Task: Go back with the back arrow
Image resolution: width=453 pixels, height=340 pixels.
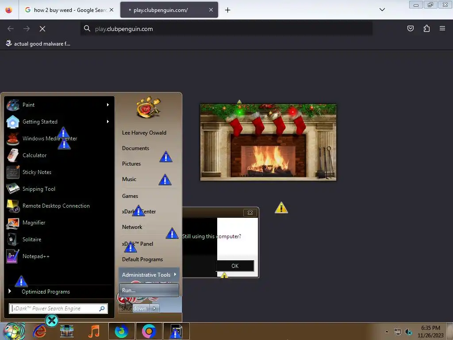Action: click(x=11, y=29)
